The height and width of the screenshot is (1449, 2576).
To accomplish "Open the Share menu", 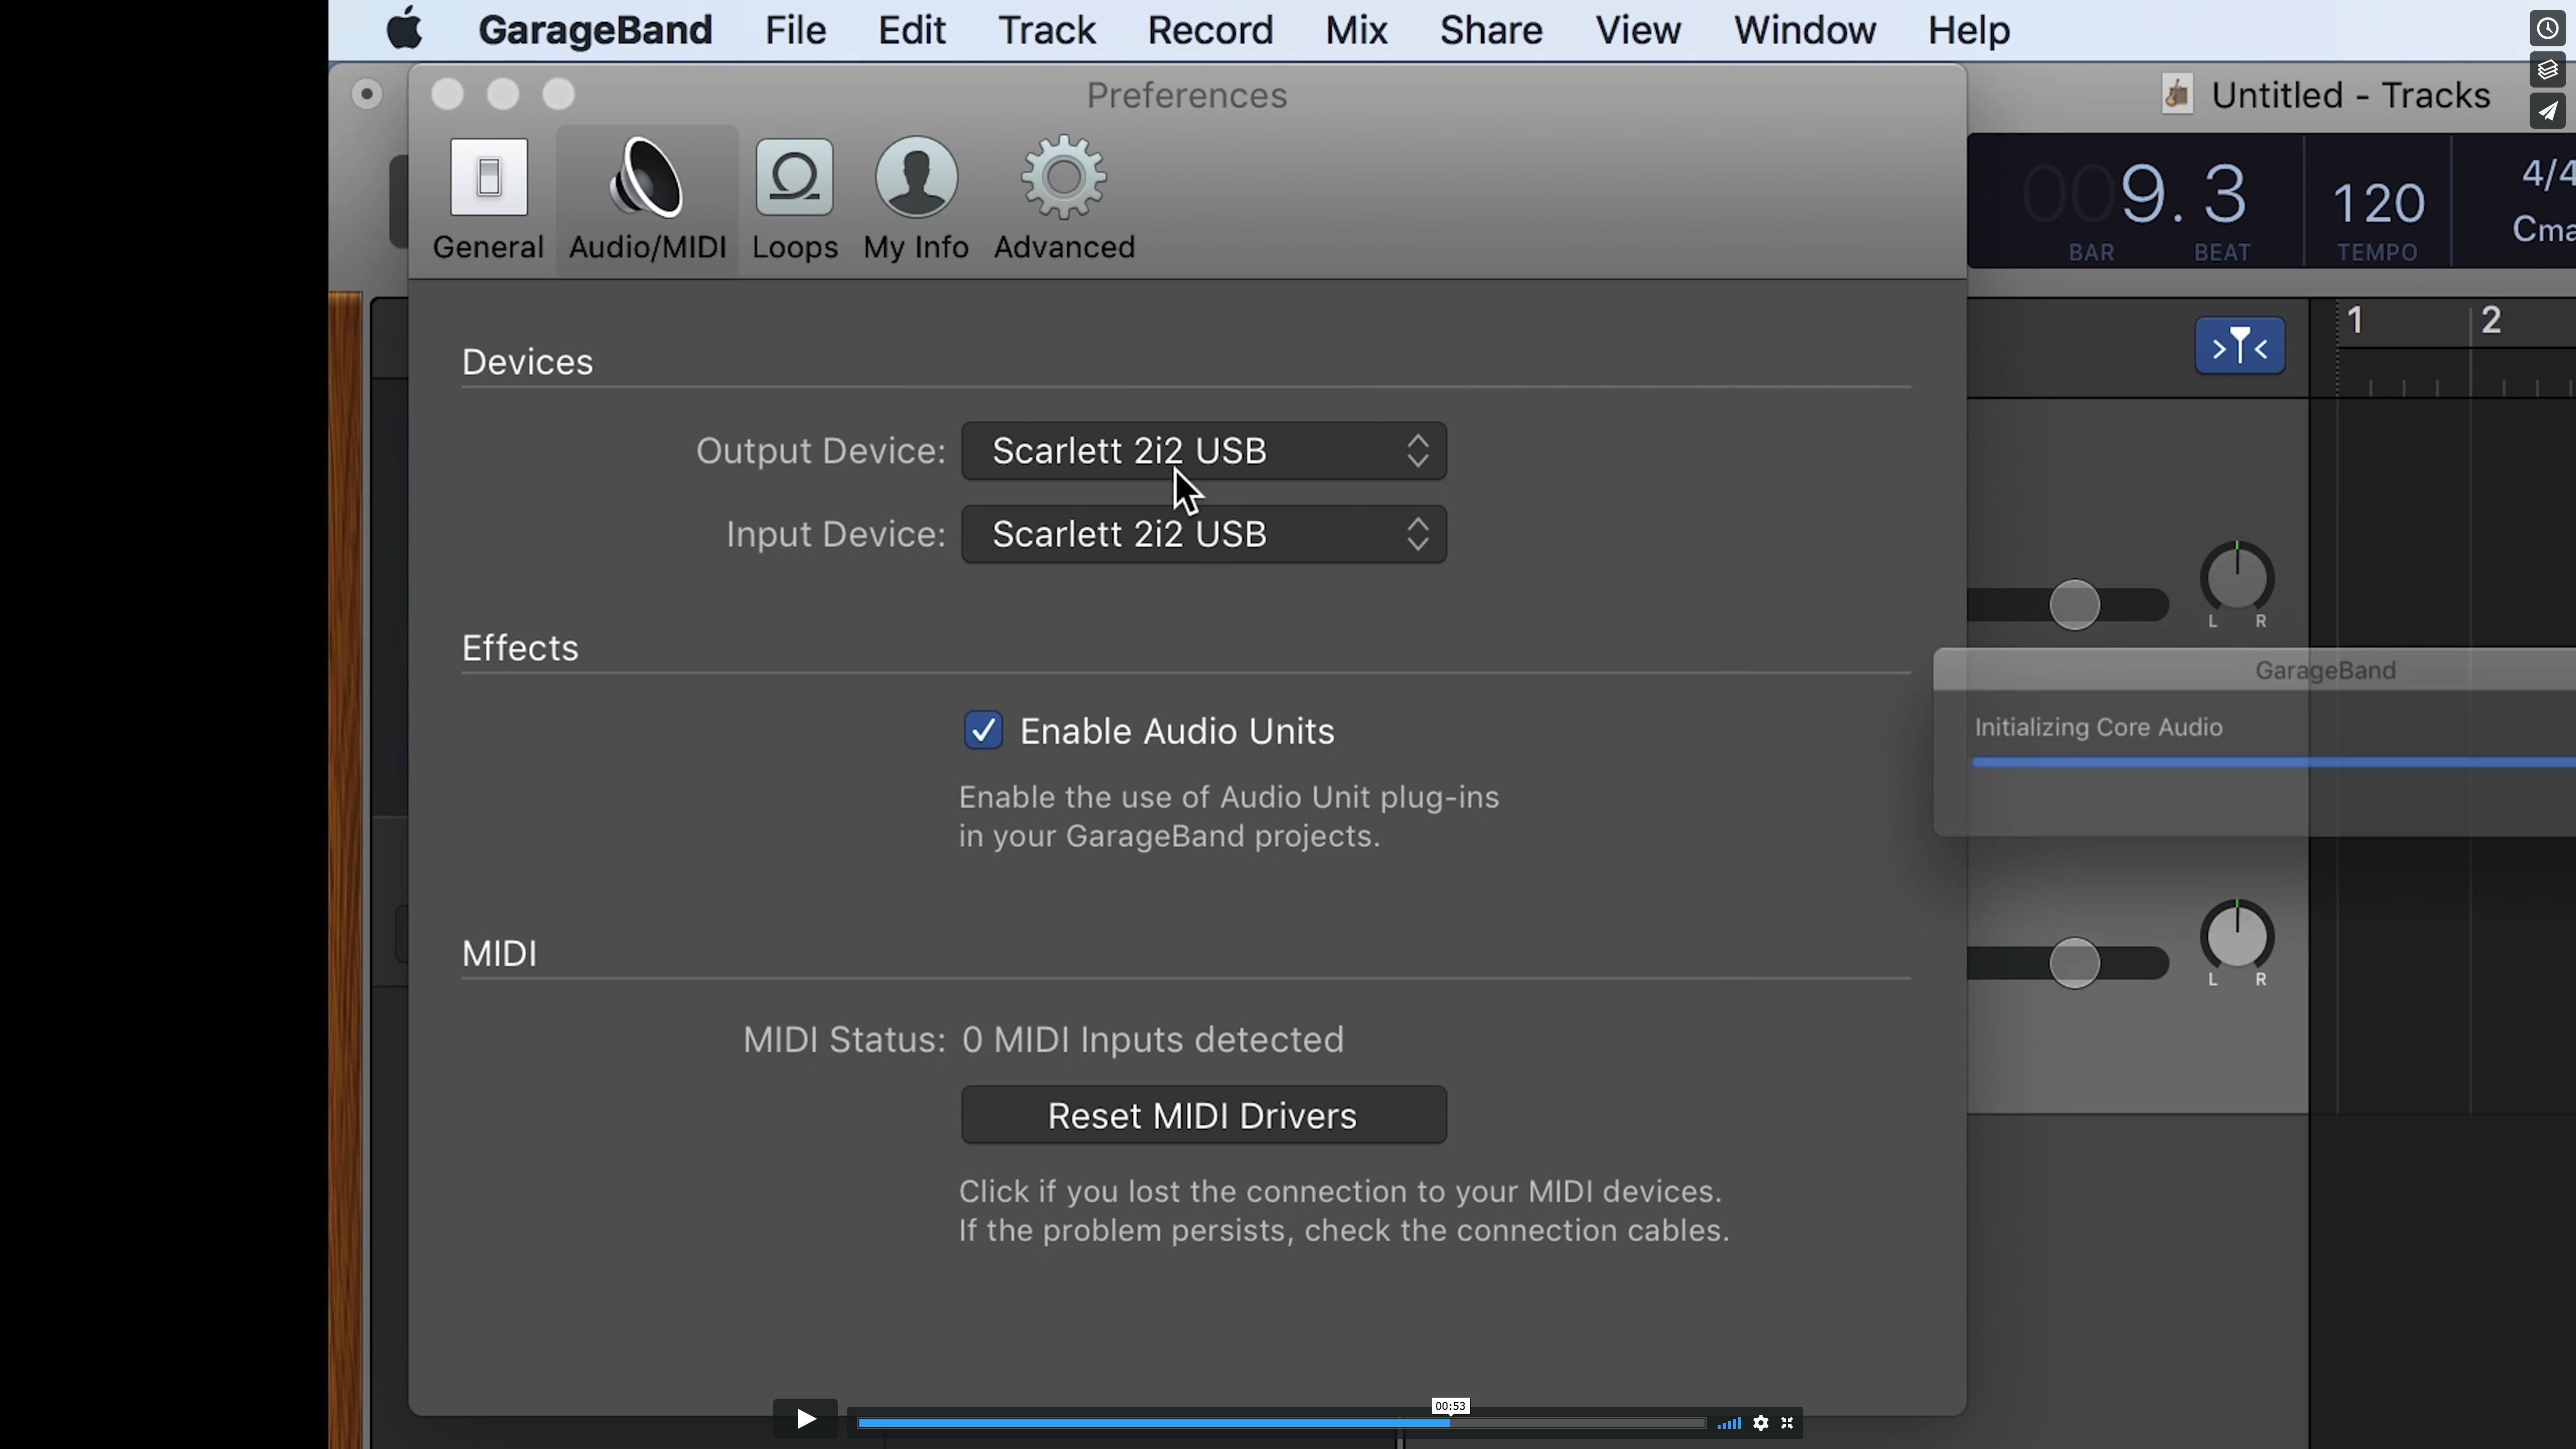I will (1491, 30).
